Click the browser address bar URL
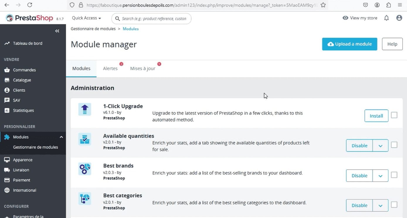The image size is (407, 218). point(202,5)
